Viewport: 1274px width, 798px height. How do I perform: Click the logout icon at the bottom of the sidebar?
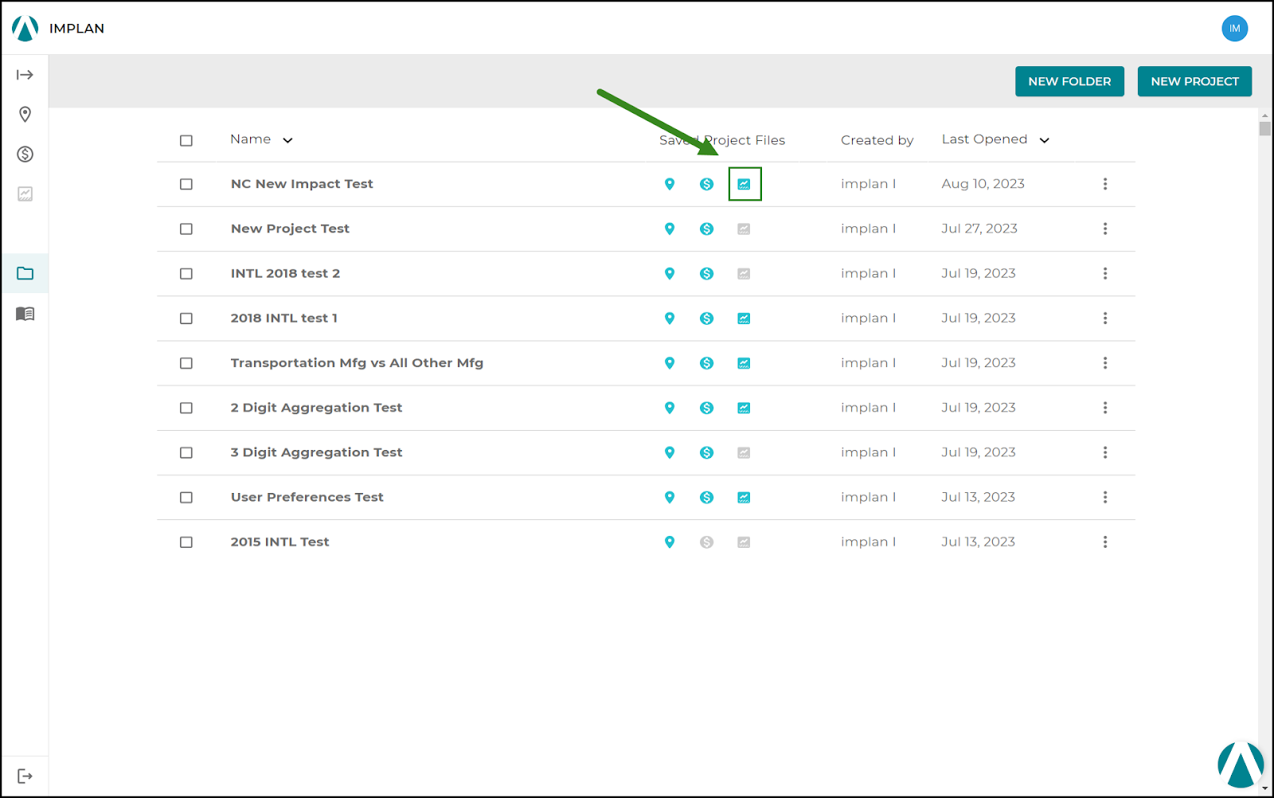pyautogui.click(x=25, y=774)
